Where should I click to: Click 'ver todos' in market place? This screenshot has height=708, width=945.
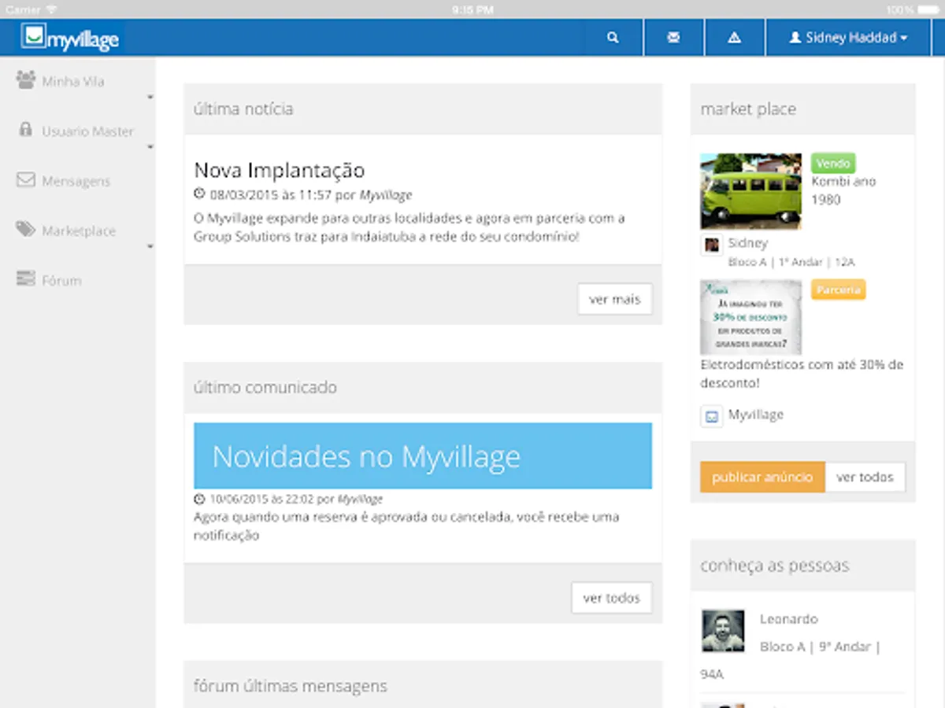coord(865,477)
